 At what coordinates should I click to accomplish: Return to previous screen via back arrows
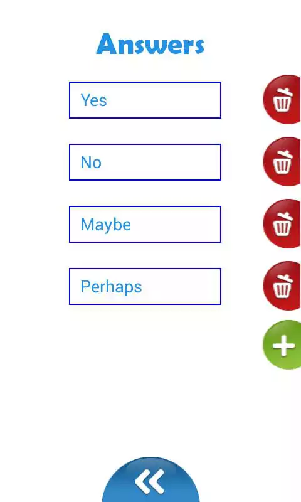tap(150, 479)
